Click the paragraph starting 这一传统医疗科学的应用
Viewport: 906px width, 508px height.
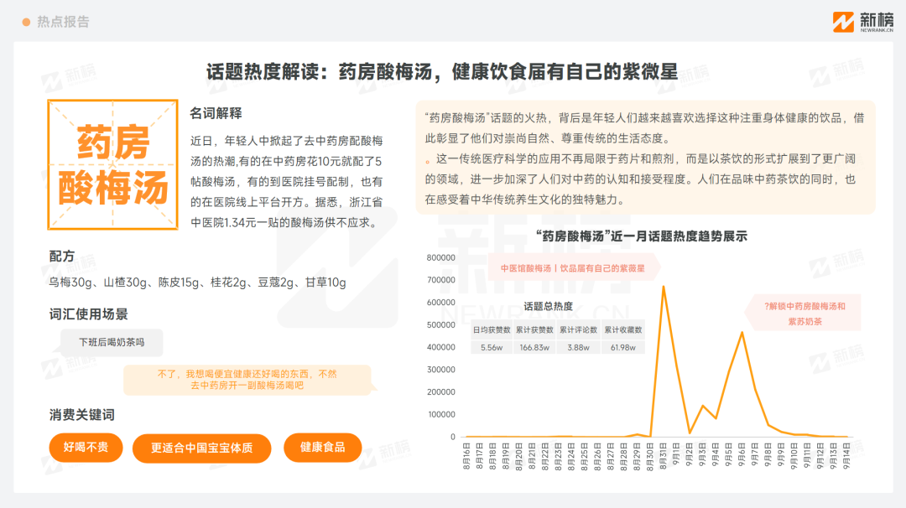(640, 179)
